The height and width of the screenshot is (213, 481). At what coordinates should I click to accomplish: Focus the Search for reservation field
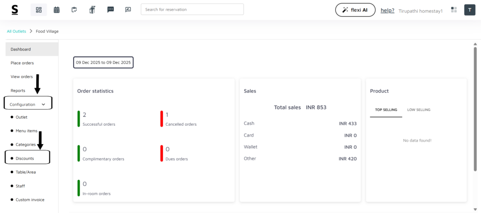192,9
